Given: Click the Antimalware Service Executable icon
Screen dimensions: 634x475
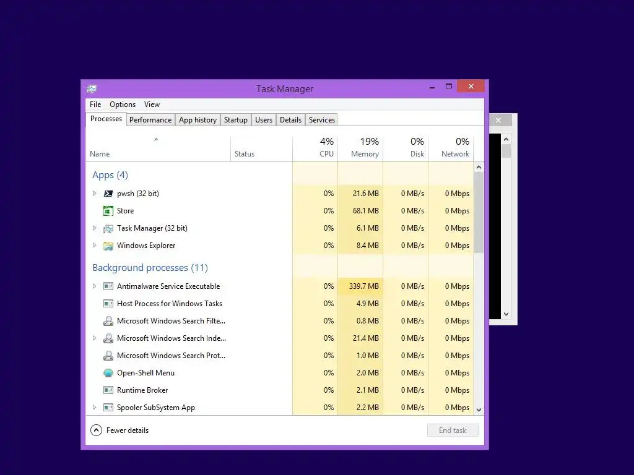Looking at the screenshot, I should click(108, 286).
